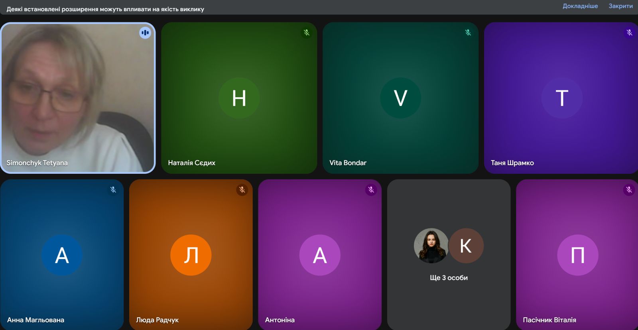638x330 pixels.
Task: Click muted mic icon on Антоніна tile
Action: pos(371,190)
